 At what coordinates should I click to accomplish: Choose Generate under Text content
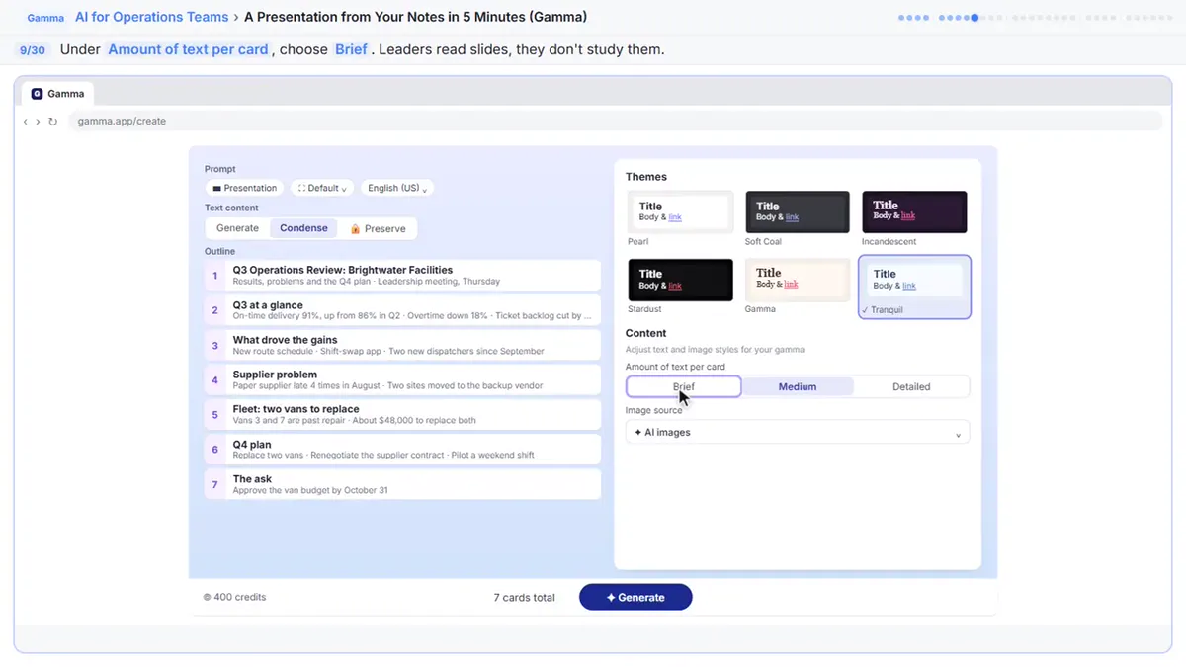[x=237, y=228]
